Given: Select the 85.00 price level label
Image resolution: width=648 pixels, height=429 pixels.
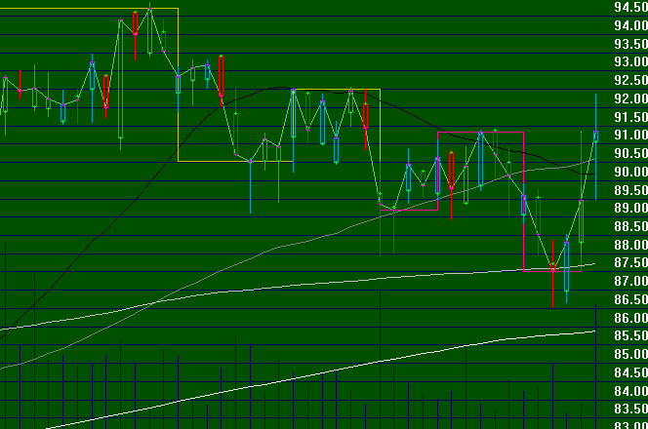Looking at the screenshot, I should coord(631,354).
